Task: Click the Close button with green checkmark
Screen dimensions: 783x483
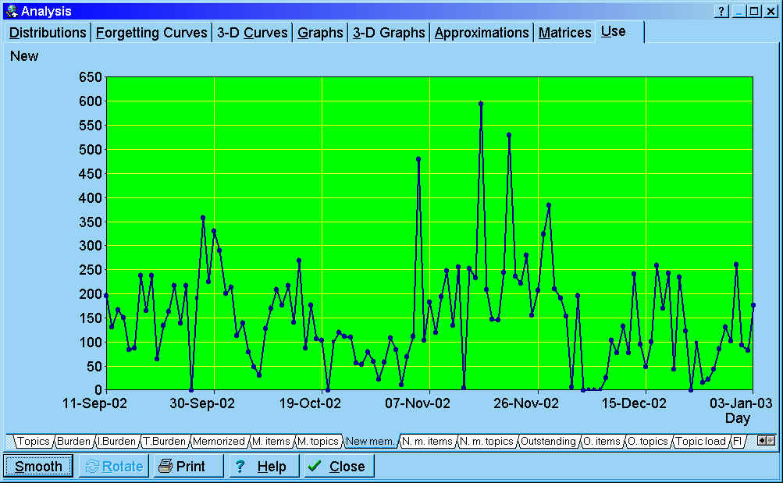Action: (x=337, y=466)
